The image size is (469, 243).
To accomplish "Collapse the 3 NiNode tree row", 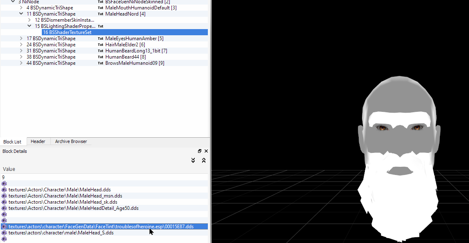I will [x=13, y=2].
